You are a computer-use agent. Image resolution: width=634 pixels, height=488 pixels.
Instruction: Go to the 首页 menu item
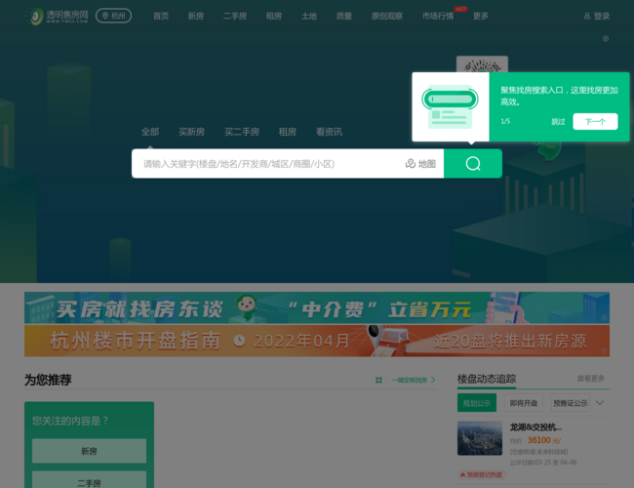click(161, 17)
